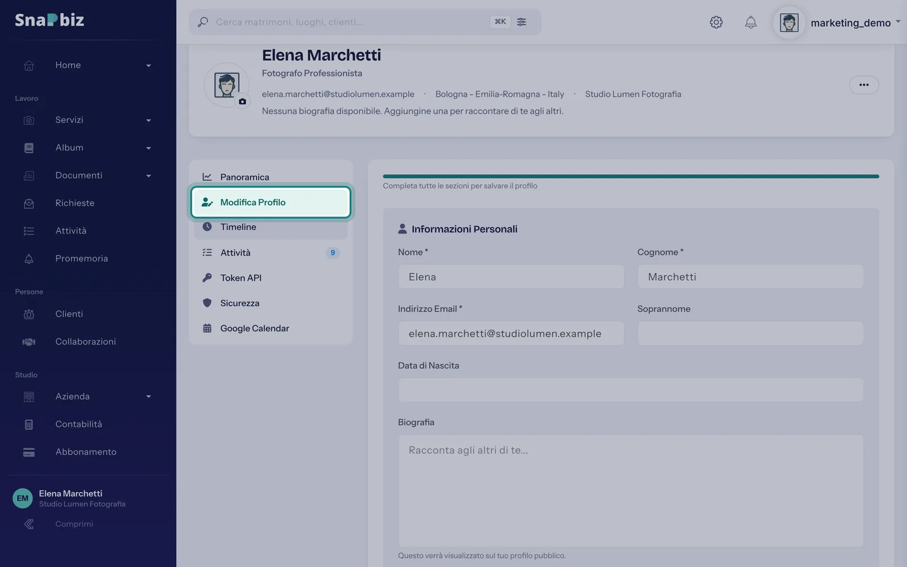Open the settings gear icon
This screenshot has height=567, width=907.
click(x=716, y=22)
